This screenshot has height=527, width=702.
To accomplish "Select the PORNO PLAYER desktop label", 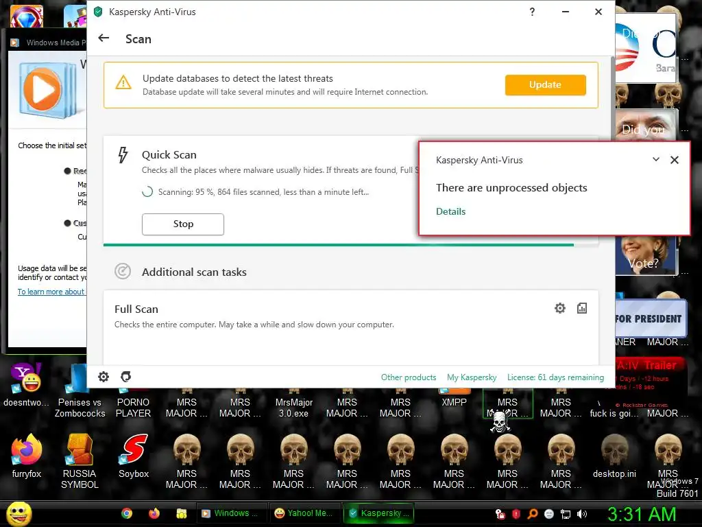I will 133,408.
